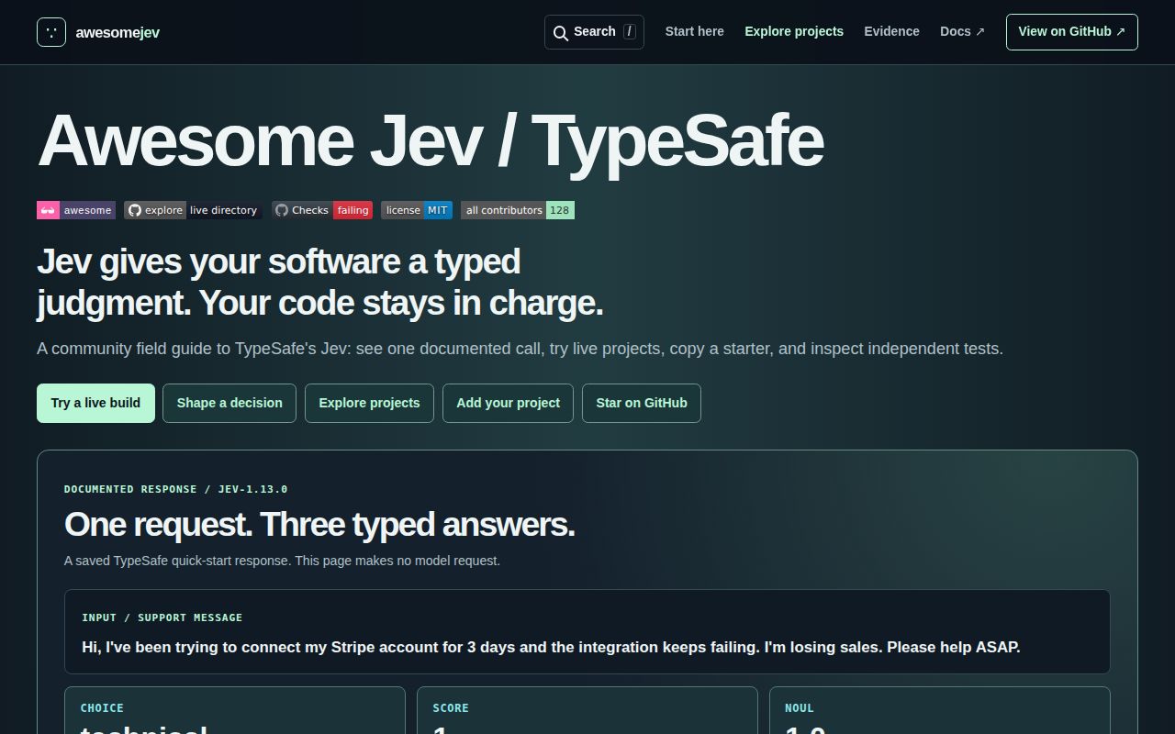The width and height of the screenshot is (1175, 734).
Task: Open the Evidence nav item
Action: point(891,31)
